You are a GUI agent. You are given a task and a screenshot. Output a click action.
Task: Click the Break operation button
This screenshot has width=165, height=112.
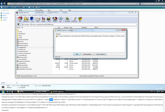click(87, 54)
